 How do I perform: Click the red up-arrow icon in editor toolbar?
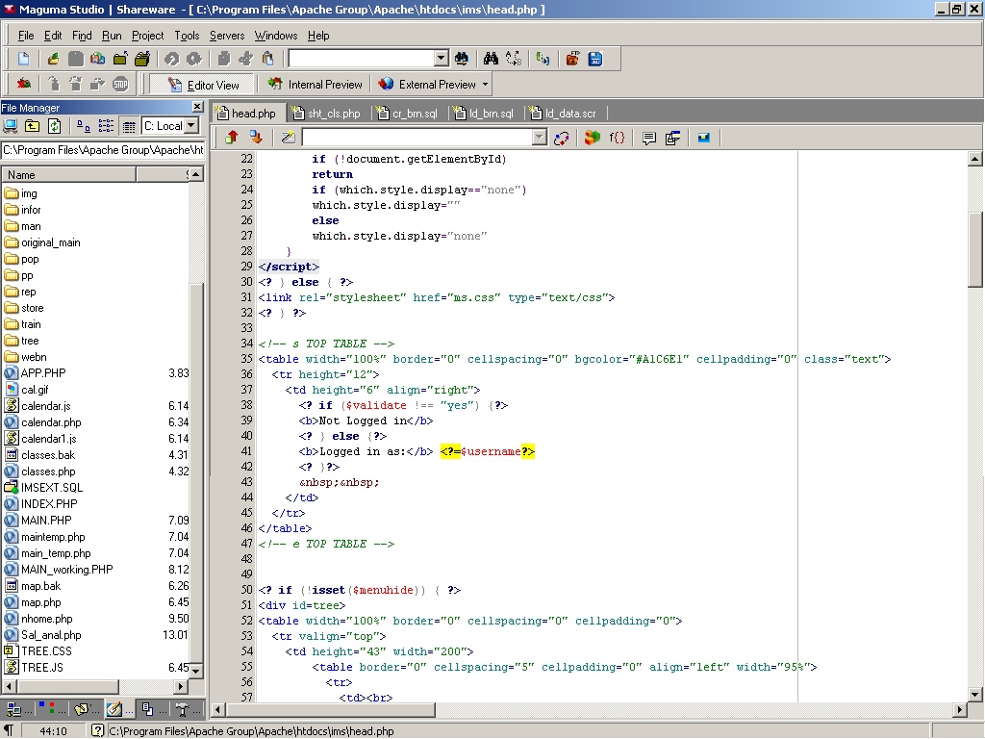(x=232, y=137)
